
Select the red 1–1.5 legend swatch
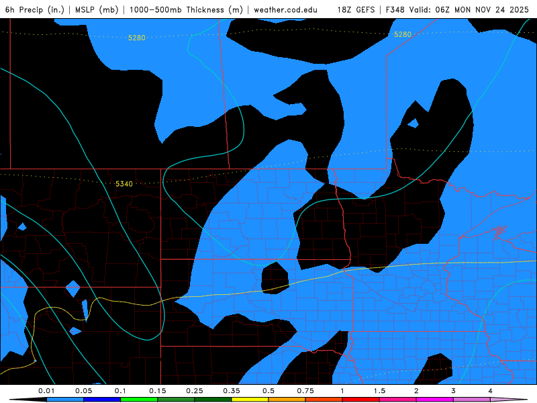pyautogui.click(x=361, y=400)
